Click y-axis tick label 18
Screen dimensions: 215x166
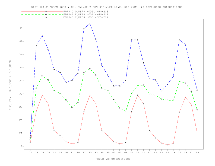tap(21, 146)
